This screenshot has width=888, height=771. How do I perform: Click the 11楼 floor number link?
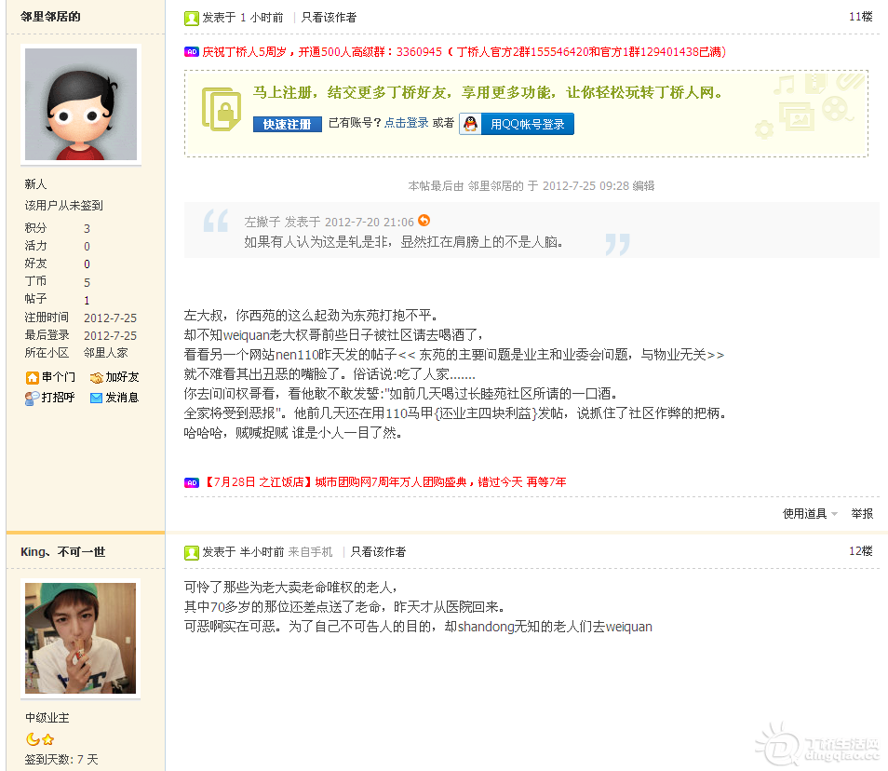coord(860,17)
